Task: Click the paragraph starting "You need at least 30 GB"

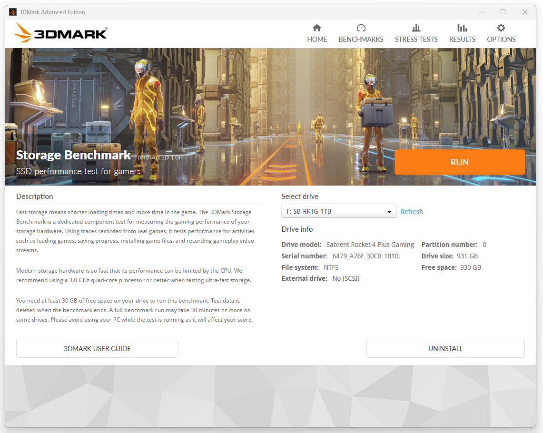Action: click(134, 310)
